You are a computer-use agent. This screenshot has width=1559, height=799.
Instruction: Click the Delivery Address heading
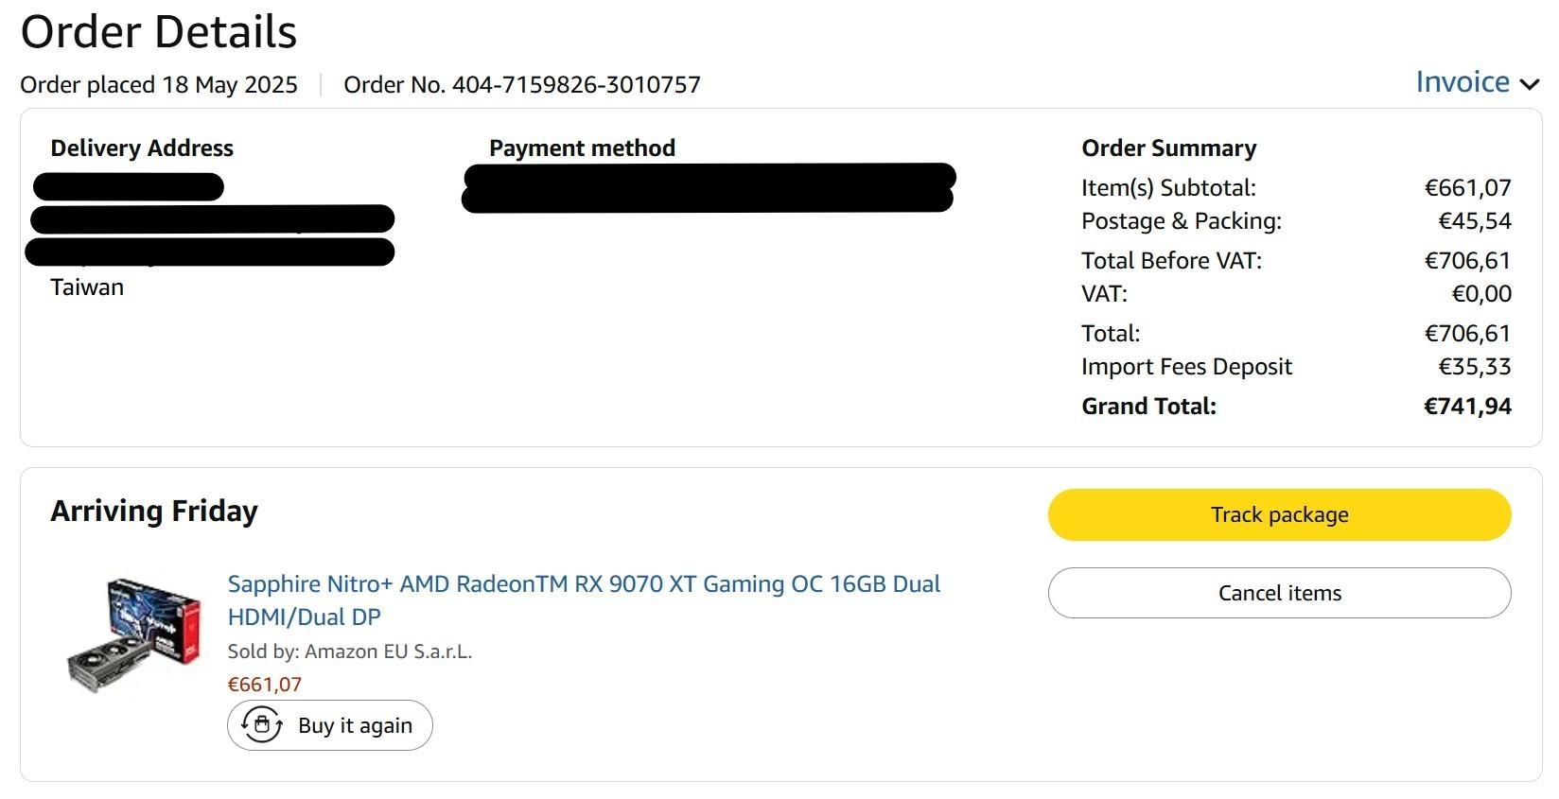142,148
